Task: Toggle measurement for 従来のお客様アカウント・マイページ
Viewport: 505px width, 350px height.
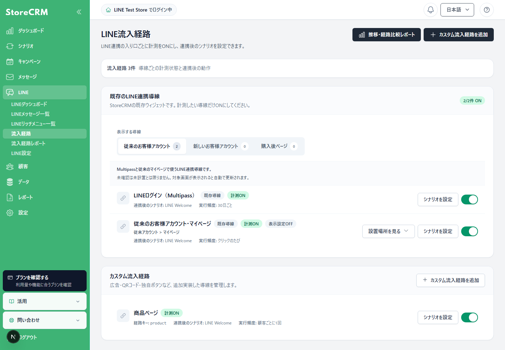Action: click(470, 231)
